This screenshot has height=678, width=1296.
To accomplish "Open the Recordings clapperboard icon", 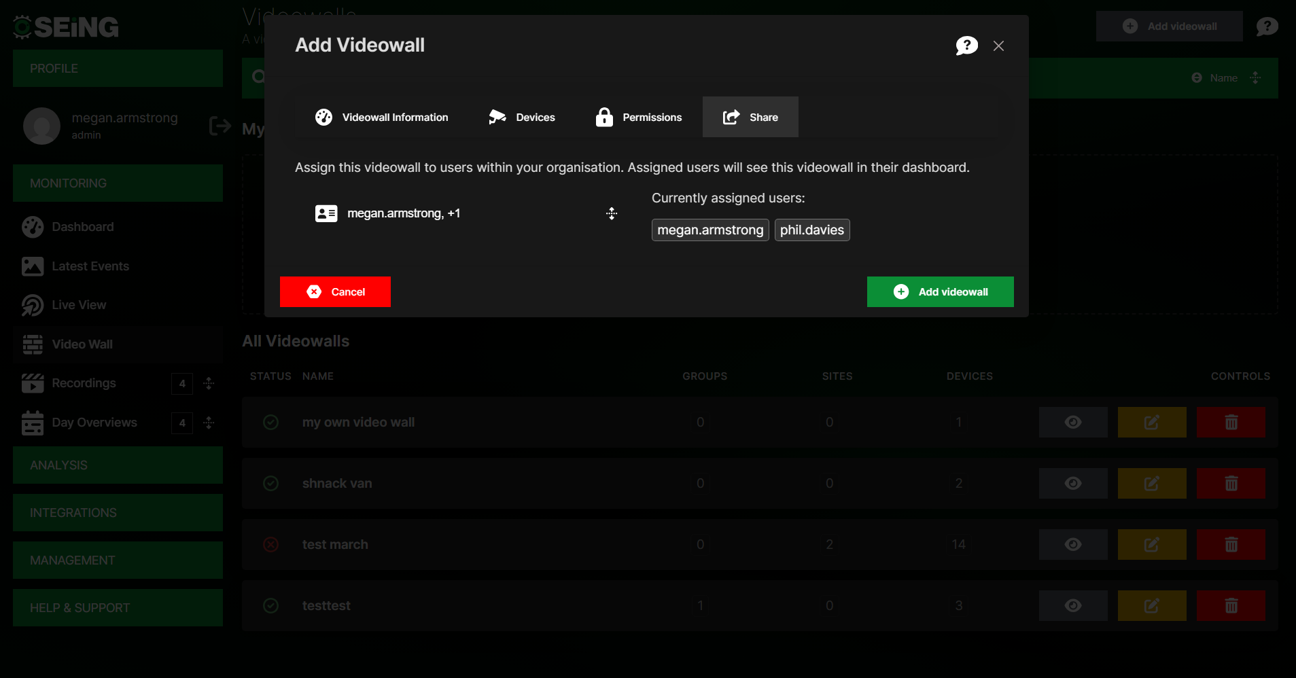I will (x=33, y=382).
